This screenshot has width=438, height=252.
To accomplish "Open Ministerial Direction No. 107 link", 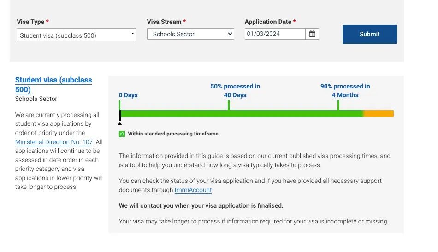I will [x=53, y=142].
